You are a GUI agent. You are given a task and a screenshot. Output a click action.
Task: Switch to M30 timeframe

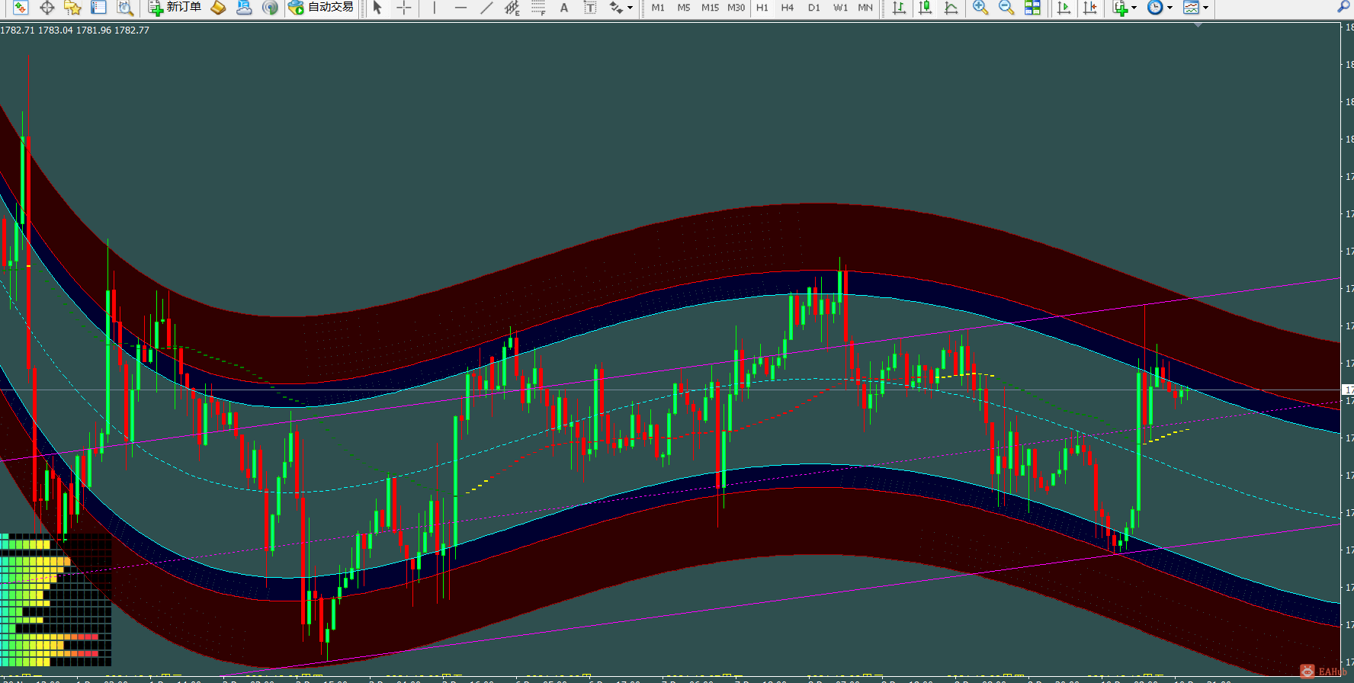tap(736, 8)
